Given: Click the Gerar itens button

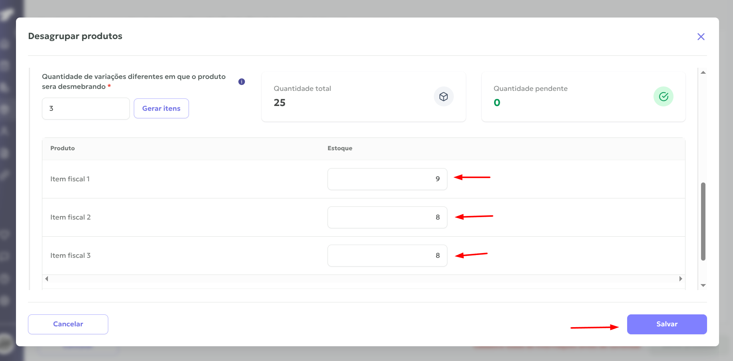Looking at the screenshot, I should pos(161,108).
